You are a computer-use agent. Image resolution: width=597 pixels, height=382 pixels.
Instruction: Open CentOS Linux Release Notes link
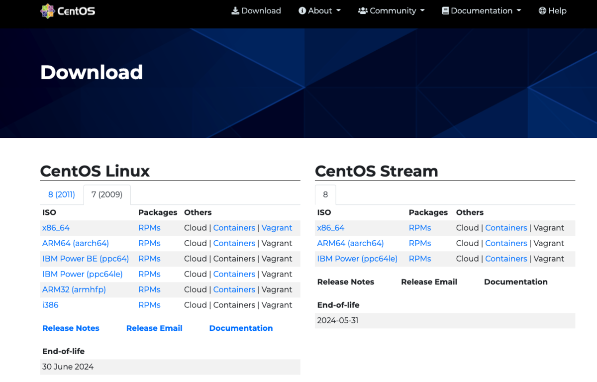[x=71, y=328]
